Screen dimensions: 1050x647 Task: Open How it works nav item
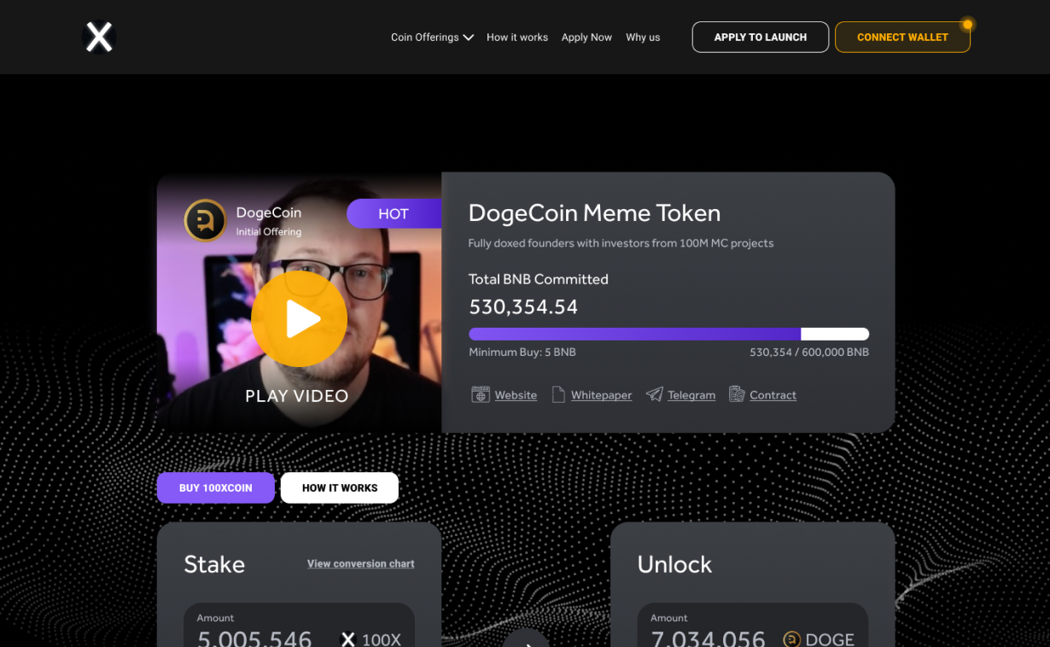click(x=517, y=38)
